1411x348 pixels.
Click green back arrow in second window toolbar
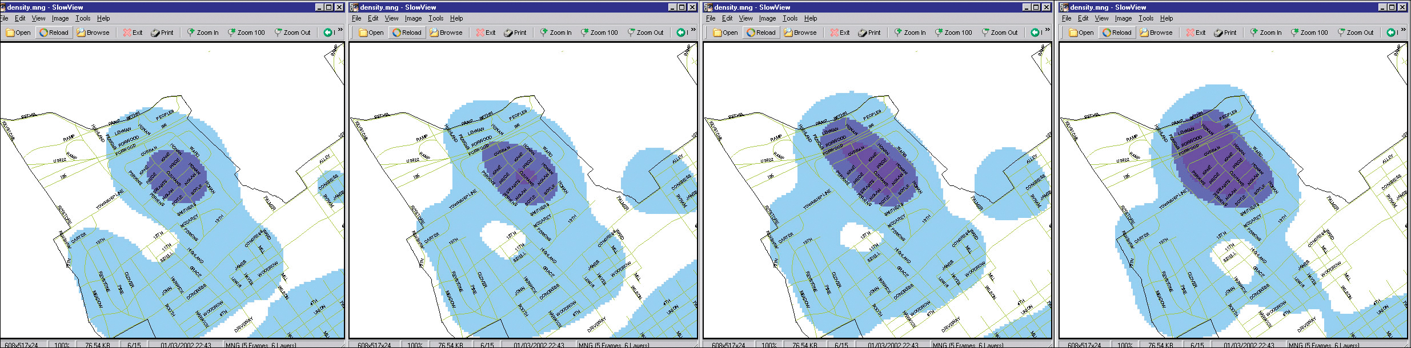681,33
